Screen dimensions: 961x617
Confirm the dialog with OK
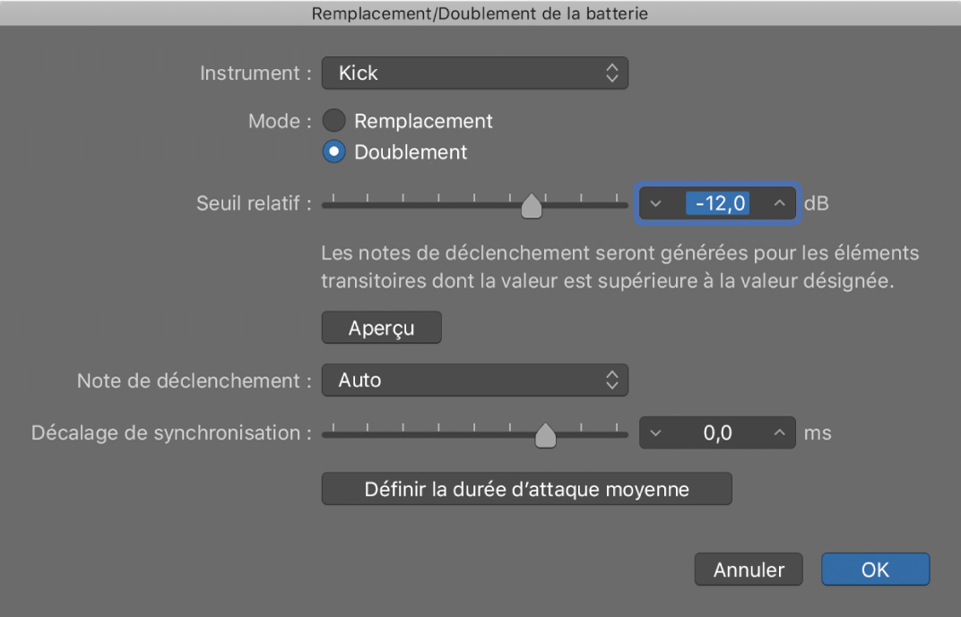[875, 569]
